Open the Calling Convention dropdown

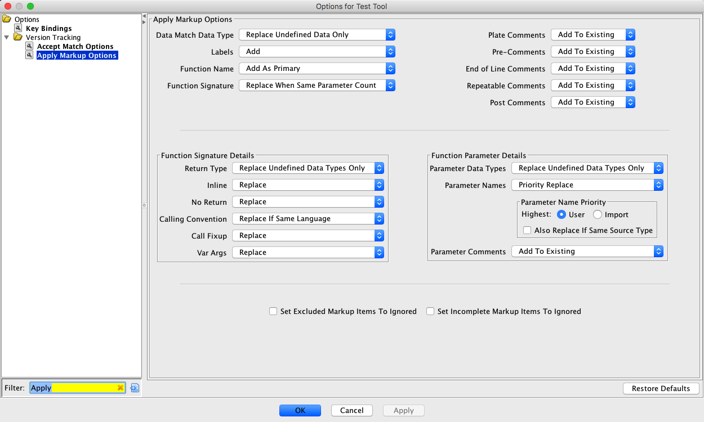pos(308,218)
